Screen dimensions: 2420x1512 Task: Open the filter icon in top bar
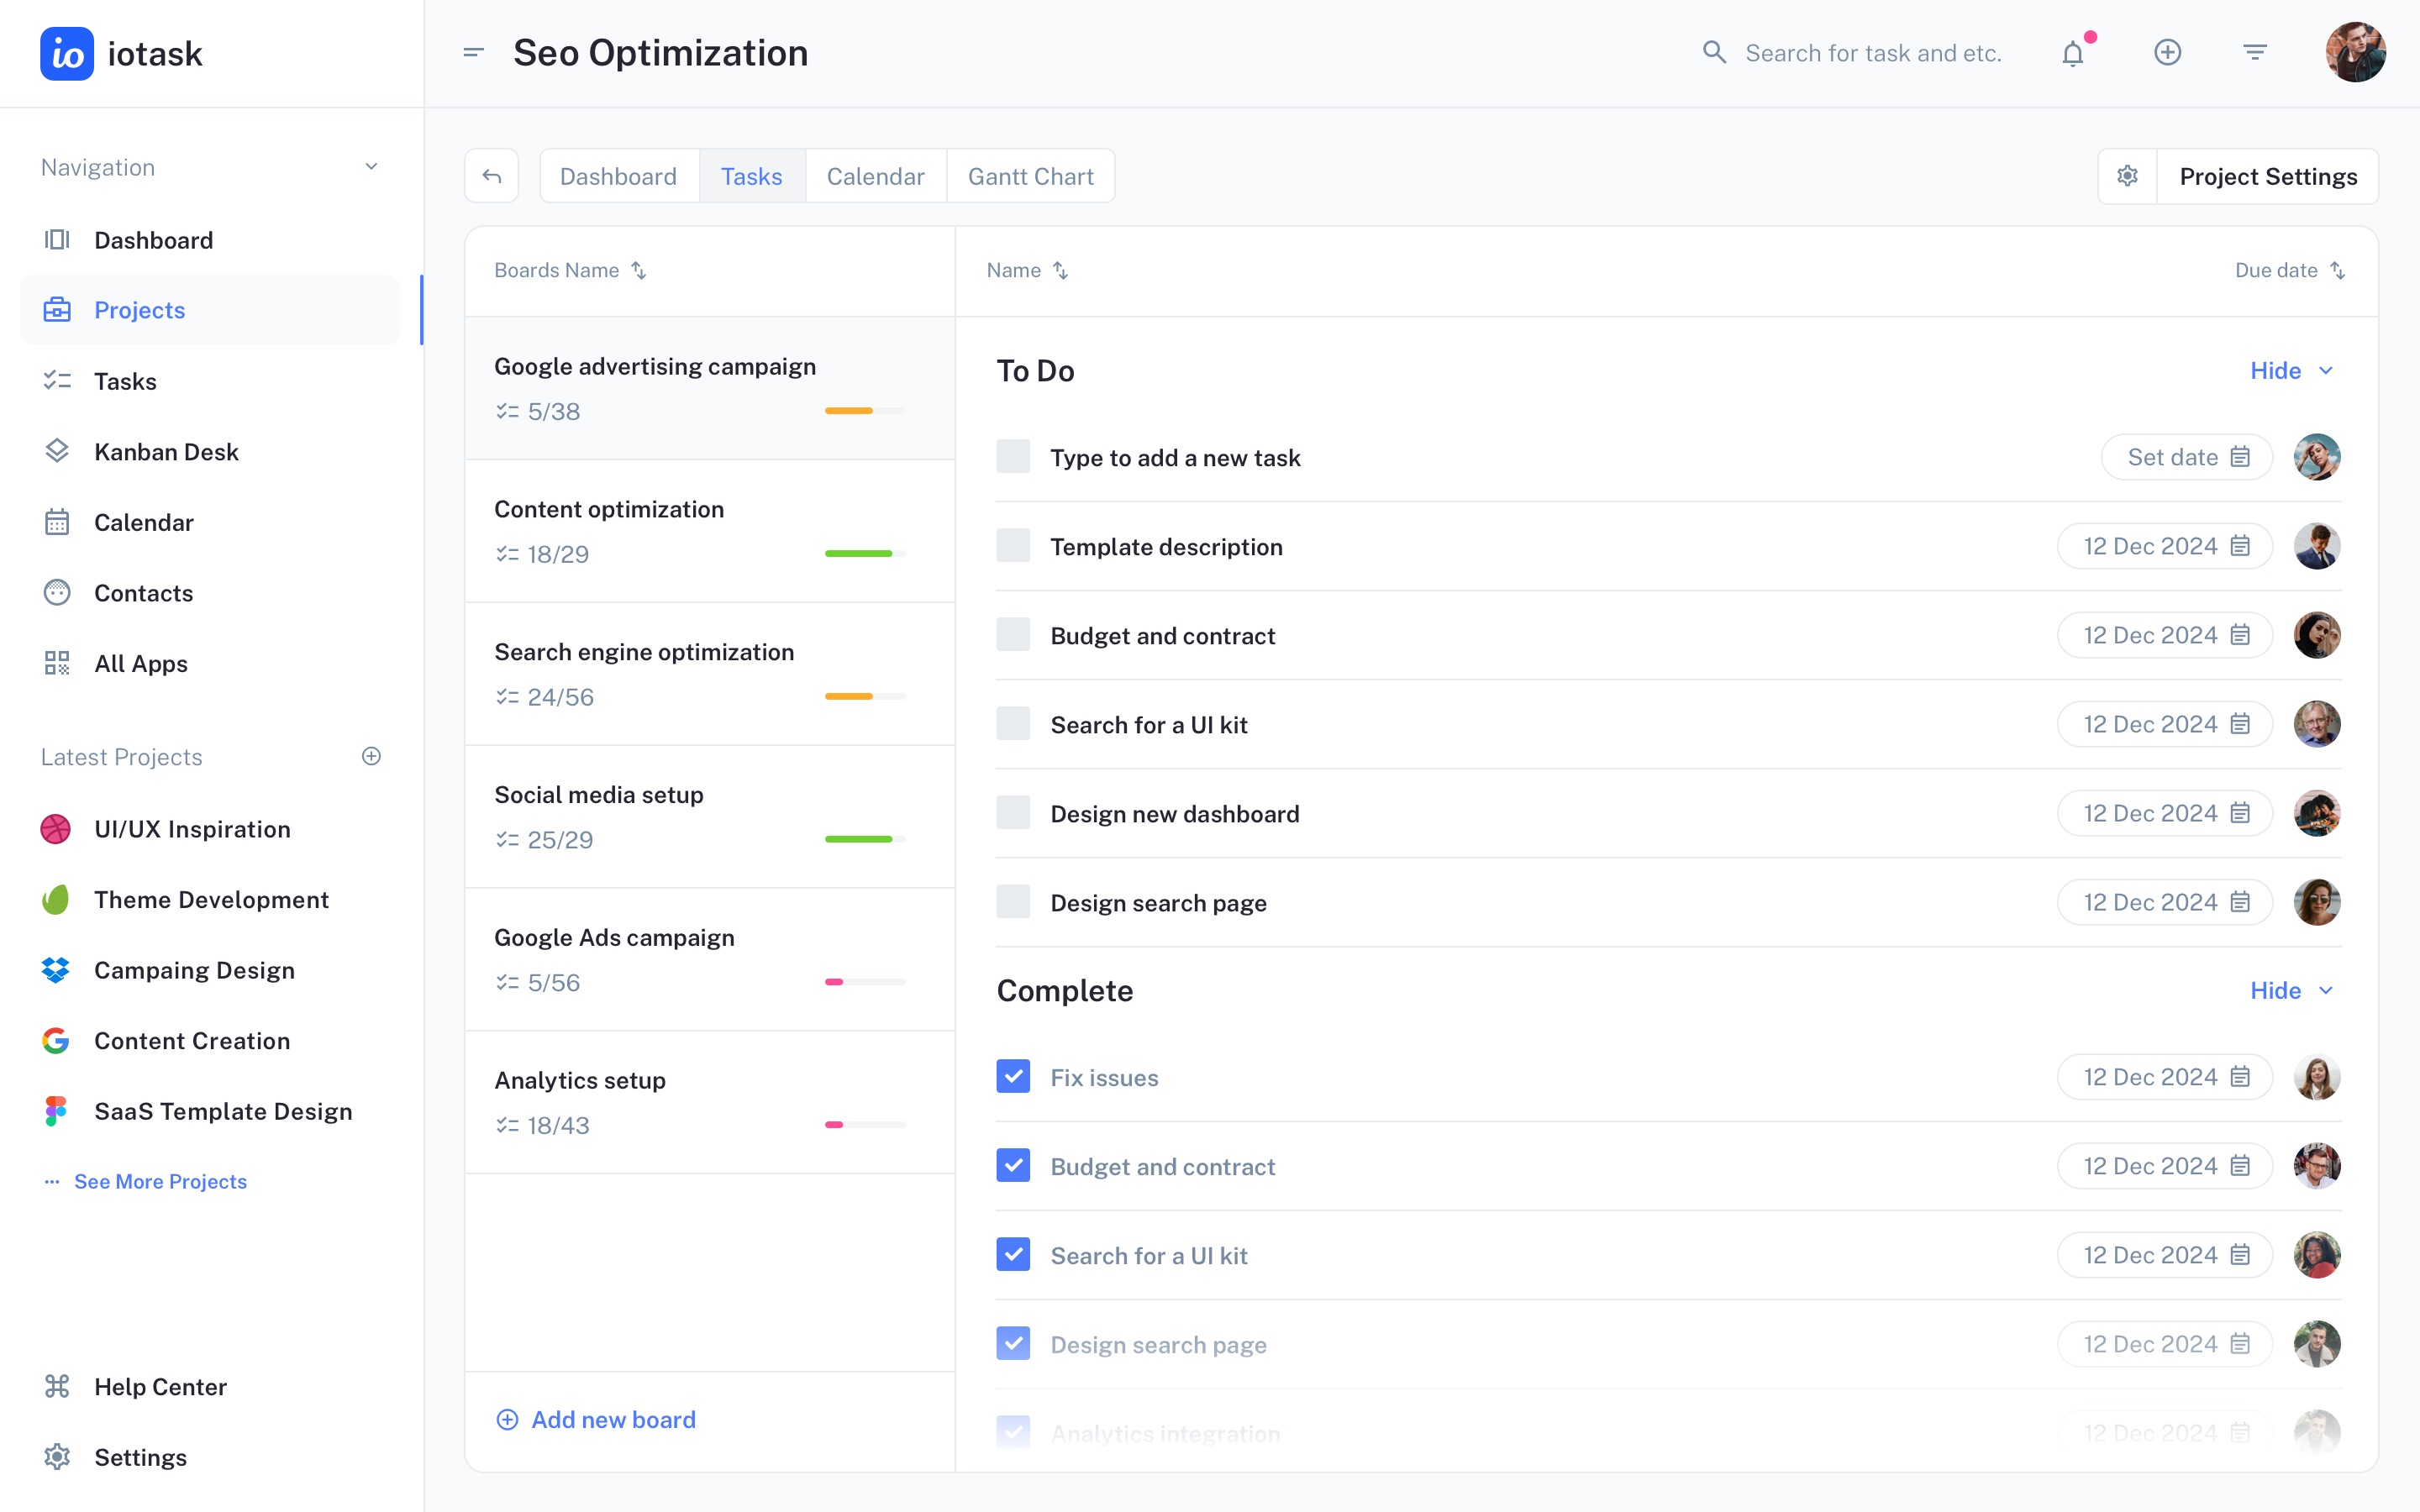2254,53
